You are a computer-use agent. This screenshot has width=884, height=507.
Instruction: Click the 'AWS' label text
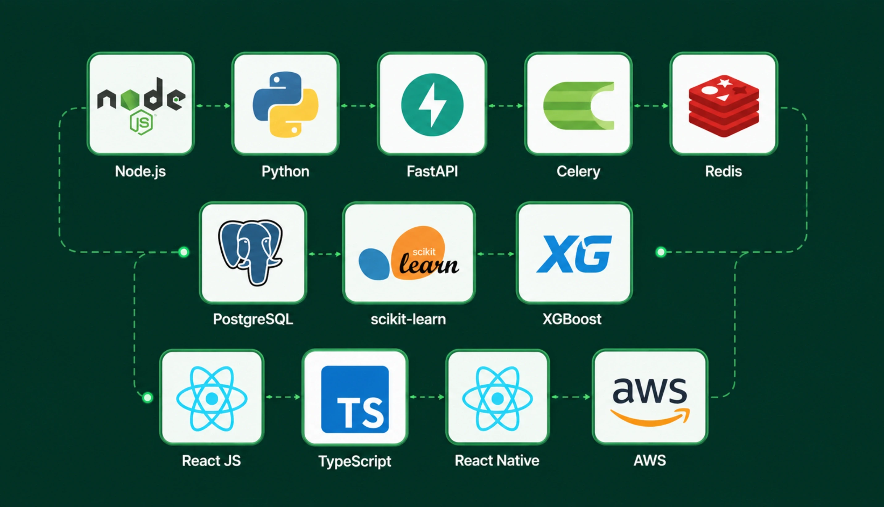tap(650, 461)
